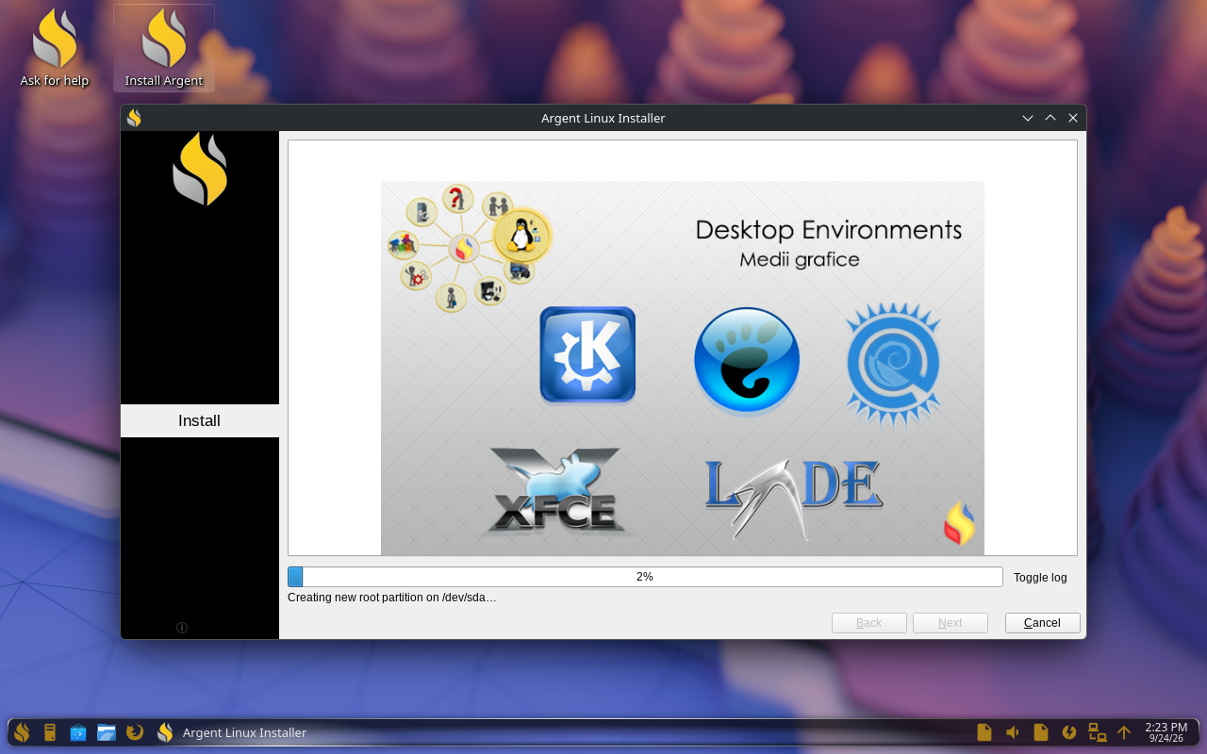This screenshot has height=754, width=1207.
Task: Open the Ask for help desktop icon
Action: point(55,49)
